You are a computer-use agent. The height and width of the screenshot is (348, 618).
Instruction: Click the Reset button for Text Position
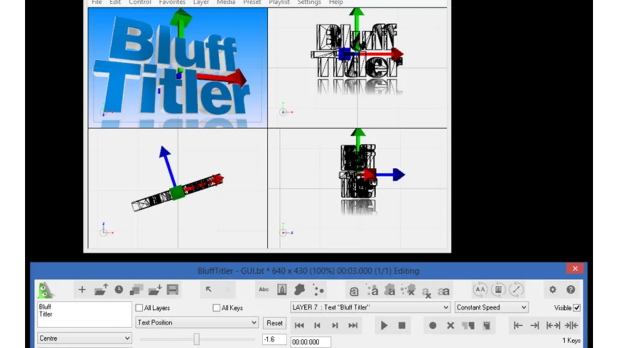[275, 323]
